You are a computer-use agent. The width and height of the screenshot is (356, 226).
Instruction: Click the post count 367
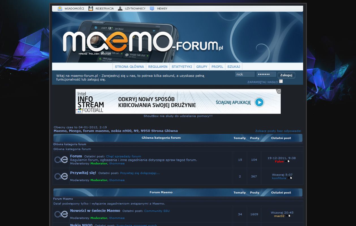(254, 176)
